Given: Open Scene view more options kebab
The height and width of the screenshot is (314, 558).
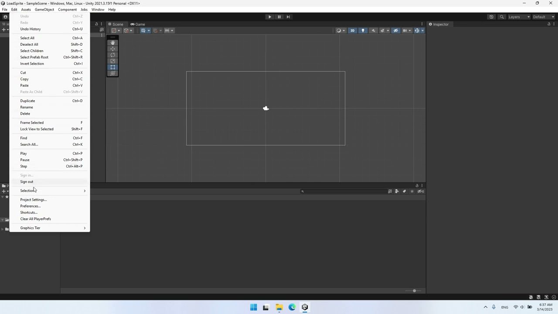Looking at the screenshot, I should click(x=422, y=24).
